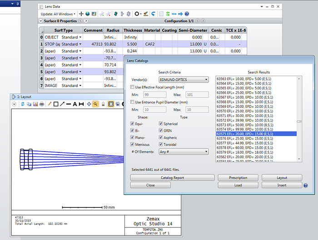The width and height of the screenshot is (318, 240).
Task: Uncheck the Aspheric type checkbox
Action: (x=161, y=137)
